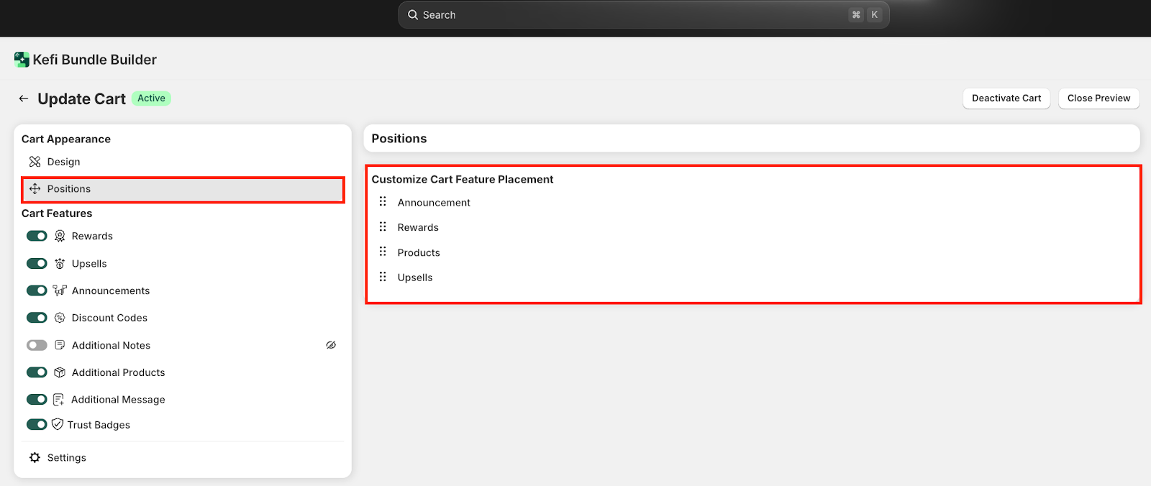The height and width of the screenshot is (486, 1151).
Task: Enable the Additional Notes toggle
Action: pyautogui.click(x=37, y=345)
